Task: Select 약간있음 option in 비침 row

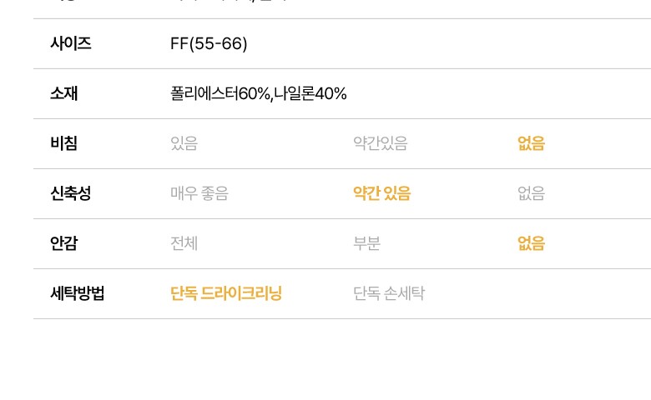Action: tap(381, 143)
